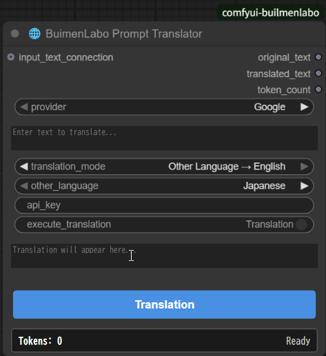Click the api_key input field
The image size is (326, 356).
coord(164,205)
